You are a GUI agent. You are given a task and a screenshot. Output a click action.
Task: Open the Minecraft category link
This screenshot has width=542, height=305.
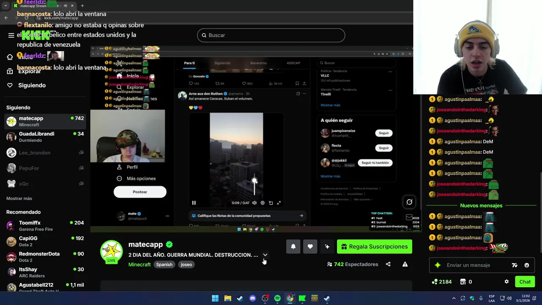pyautogui.click(x=139, y=264)
